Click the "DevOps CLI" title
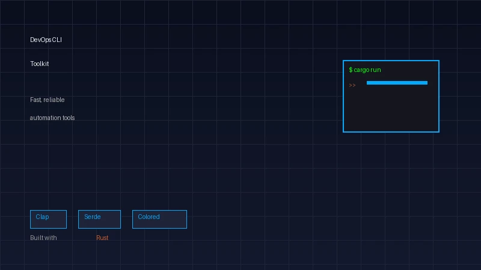Viewport: 481px width, 270px height. coord(46,40)
